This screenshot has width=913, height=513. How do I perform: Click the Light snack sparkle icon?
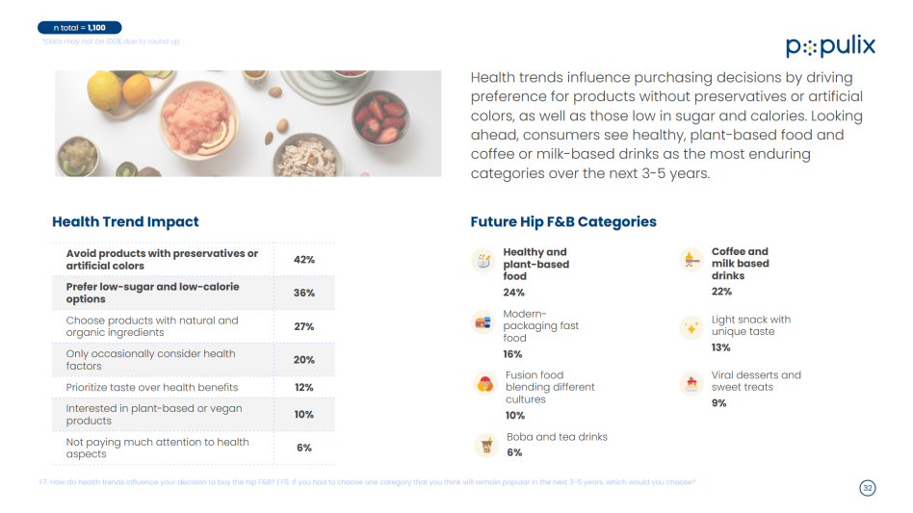[x=691, y=328]
